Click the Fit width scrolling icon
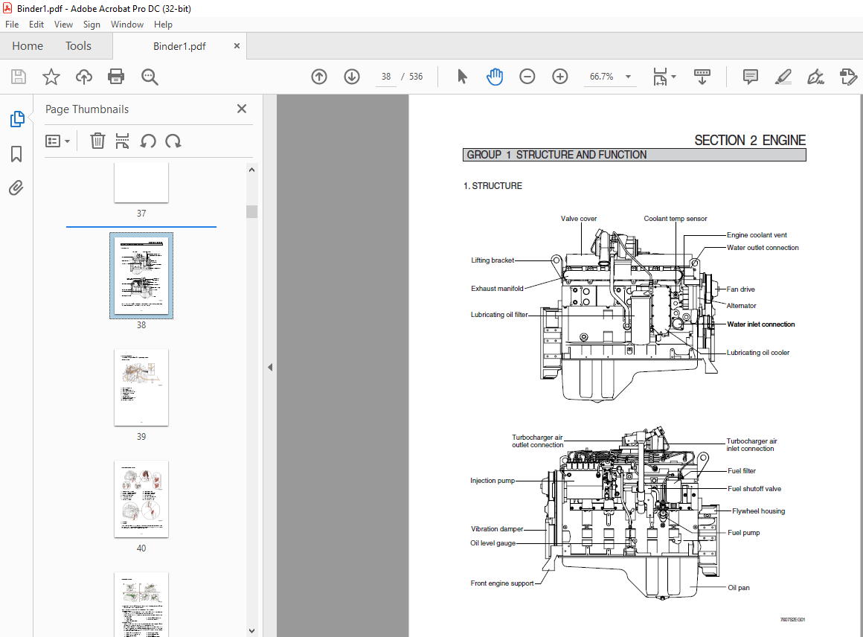This screenshot has height=637, width=863. [x=661, y=77]
